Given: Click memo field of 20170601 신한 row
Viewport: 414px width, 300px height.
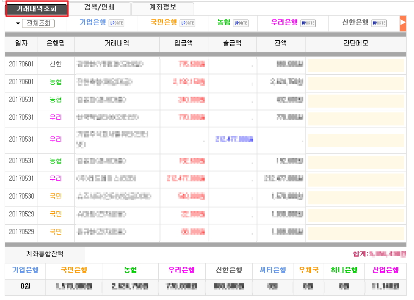Looking at the screenshot, I should 356,65.
